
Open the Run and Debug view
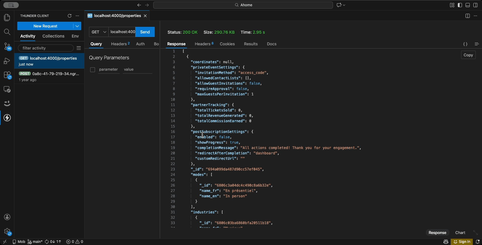(7, 61)
